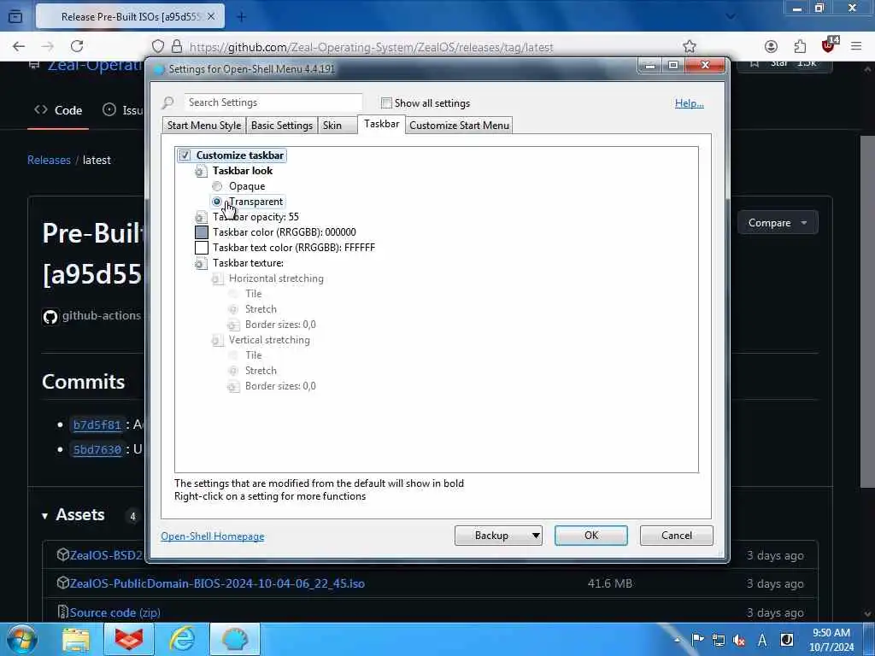Click the magnifier icon beside Search Settings
875x656 pixels.
168,102
